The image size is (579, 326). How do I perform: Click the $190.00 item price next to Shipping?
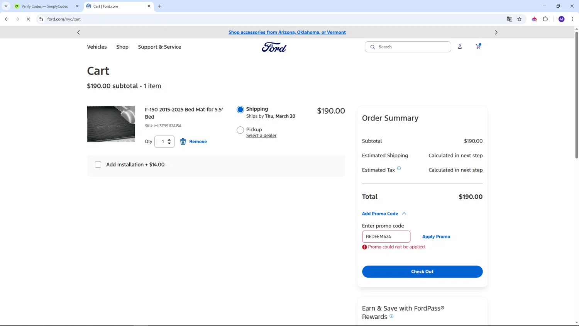(x=331, y=111)
